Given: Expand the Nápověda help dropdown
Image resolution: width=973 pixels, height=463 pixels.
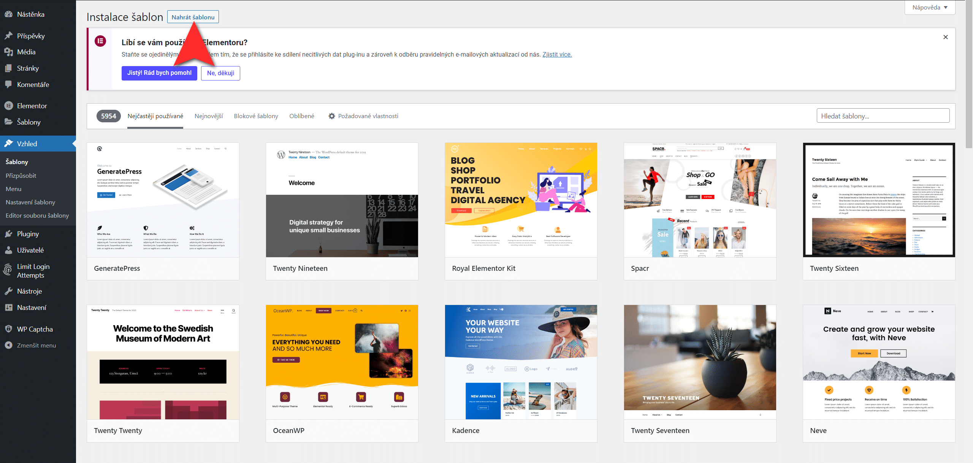Looking at the screenshot, I should [x=930, y=8].
